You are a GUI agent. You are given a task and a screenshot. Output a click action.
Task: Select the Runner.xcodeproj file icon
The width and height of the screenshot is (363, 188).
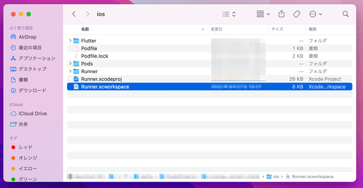[x=76, y=79]
